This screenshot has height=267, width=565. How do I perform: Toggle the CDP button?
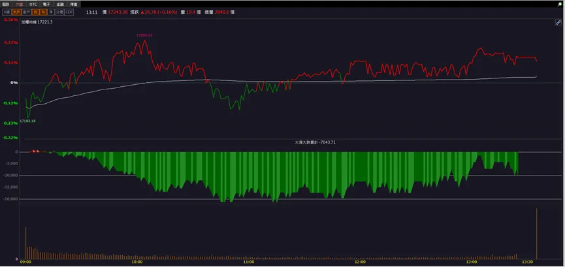click(69, 12)
